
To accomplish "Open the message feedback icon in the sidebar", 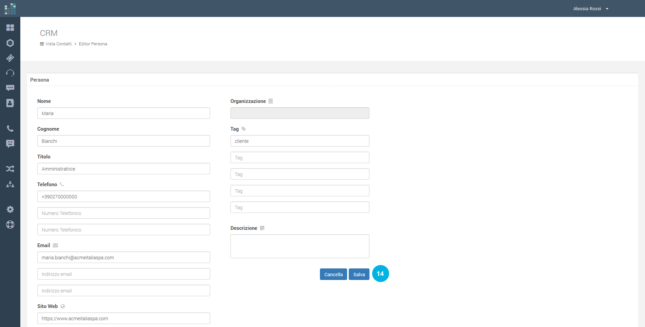I will (x=10, y=144).
